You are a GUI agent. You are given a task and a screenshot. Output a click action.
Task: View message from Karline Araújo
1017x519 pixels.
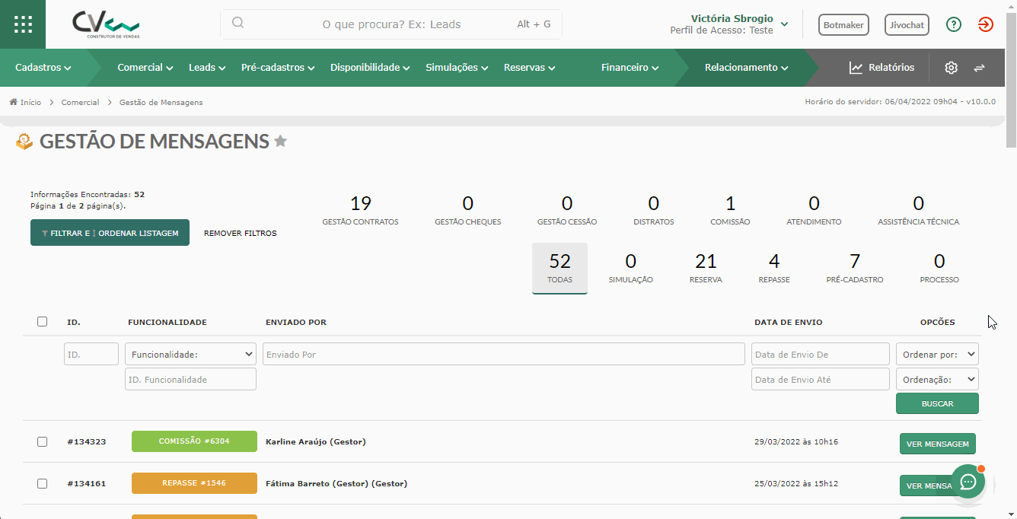tap(937, 444)
